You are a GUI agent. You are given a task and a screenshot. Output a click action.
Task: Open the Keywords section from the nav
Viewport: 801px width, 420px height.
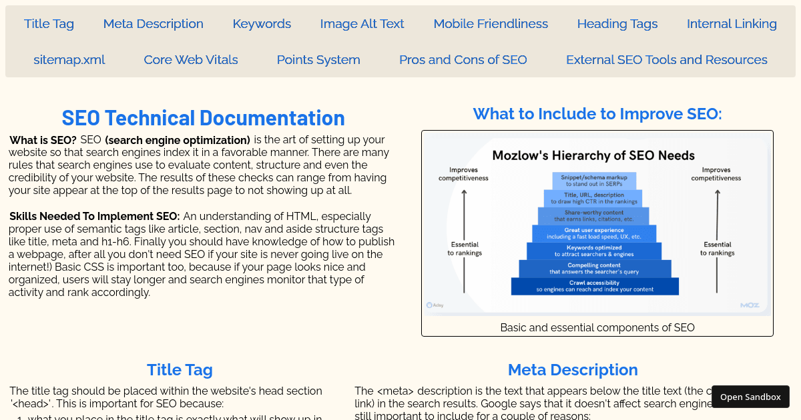pyautogui.click(x=262, y=23)
